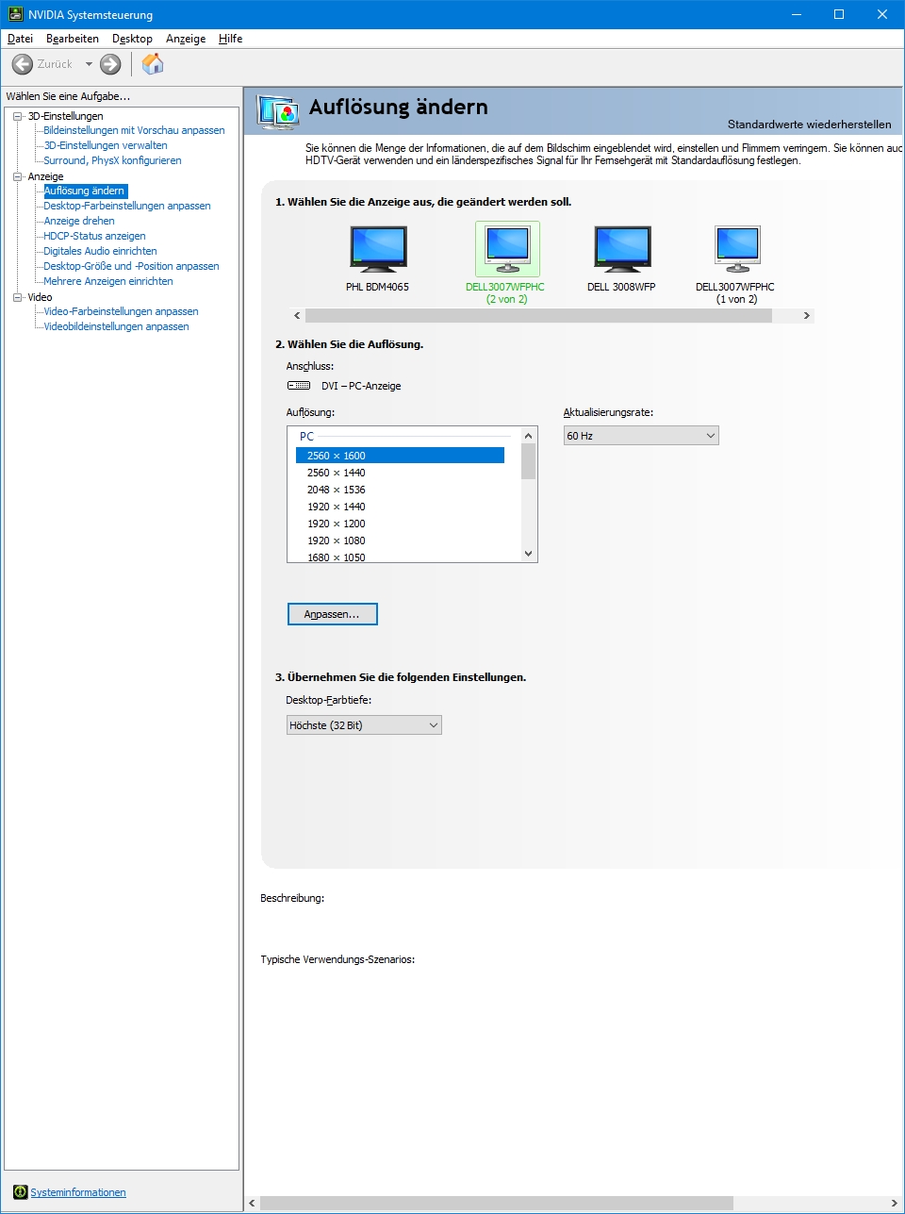Open Mehrere Anzeigen einrichten
Image resolution: width=905 pixels, height=1214 pixels.
coord(108,281)
